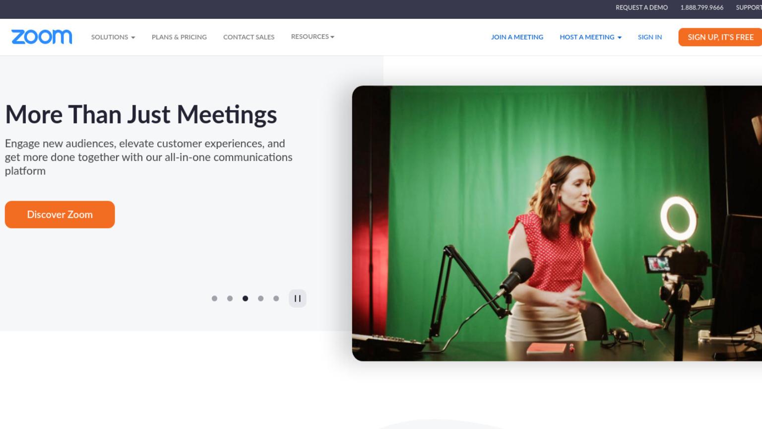Open the Solutions dropdown menu
Viewport: 762px width, 429px height.
click(x=113, y=37)
